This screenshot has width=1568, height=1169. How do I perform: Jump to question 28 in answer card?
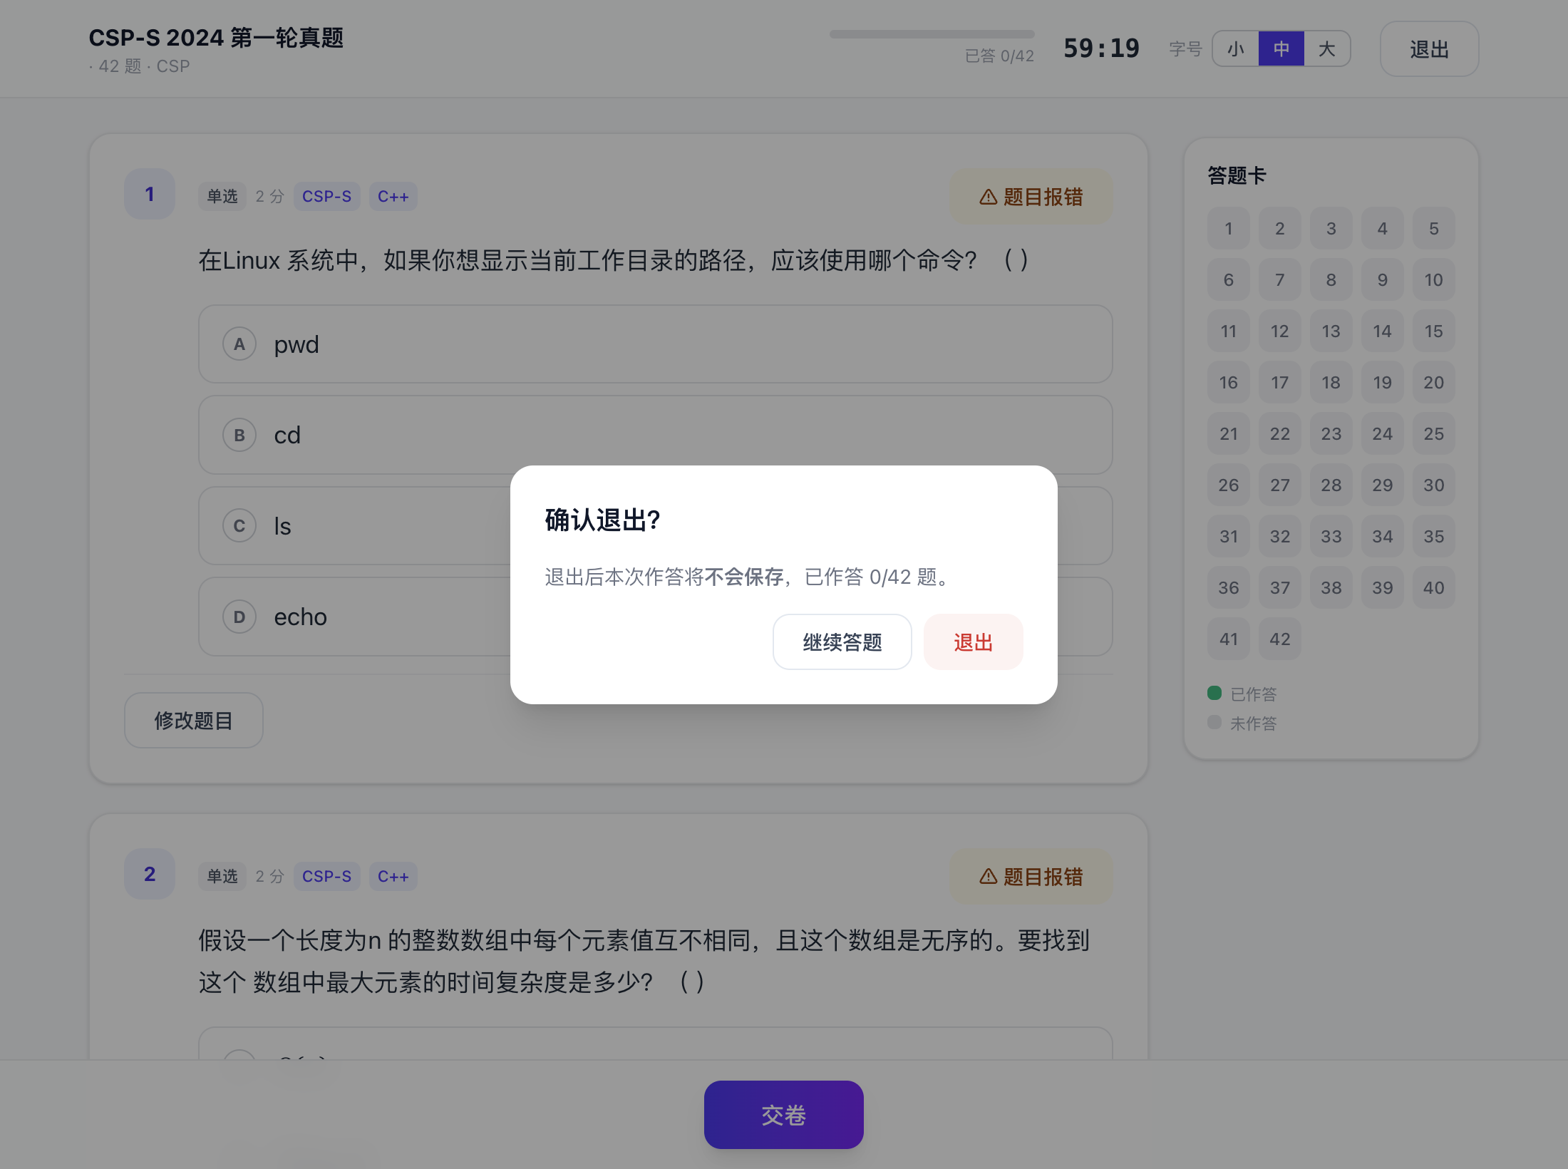[1331, 485]
